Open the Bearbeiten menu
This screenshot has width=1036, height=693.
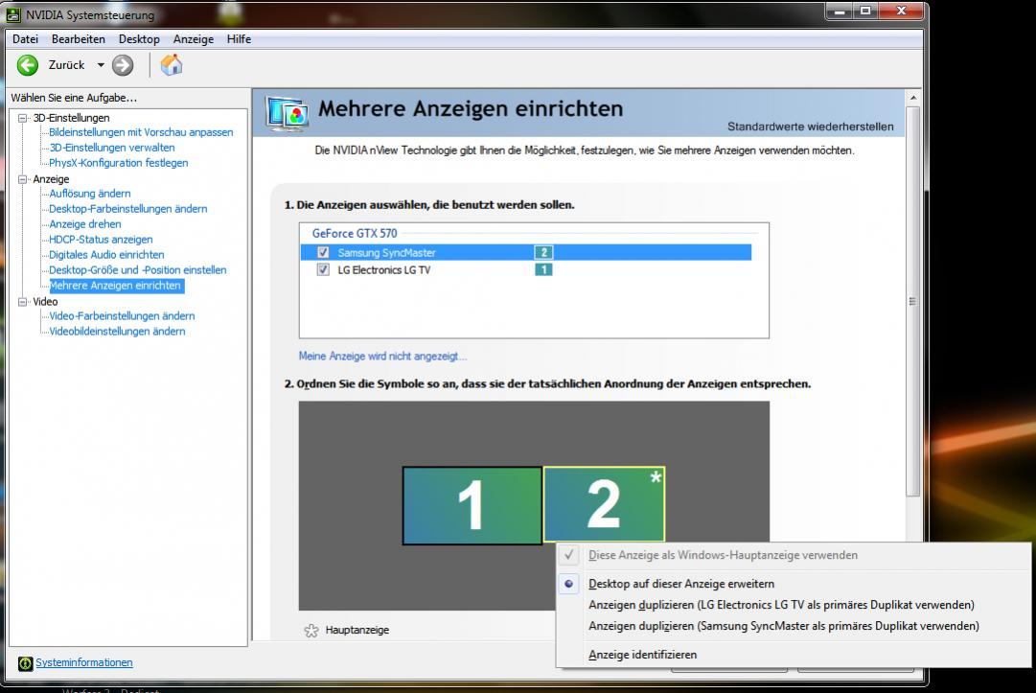coord(78,39)
